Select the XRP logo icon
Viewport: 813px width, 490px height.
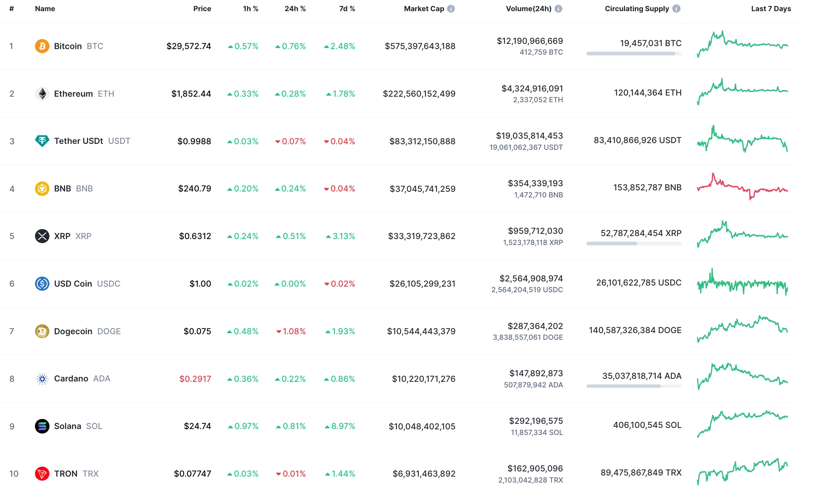pyautogui.click(x=42, y=236)
